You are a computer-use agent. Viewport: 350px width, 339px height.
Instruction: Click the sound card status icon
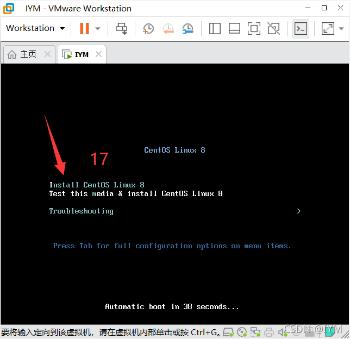click(283, 332)
